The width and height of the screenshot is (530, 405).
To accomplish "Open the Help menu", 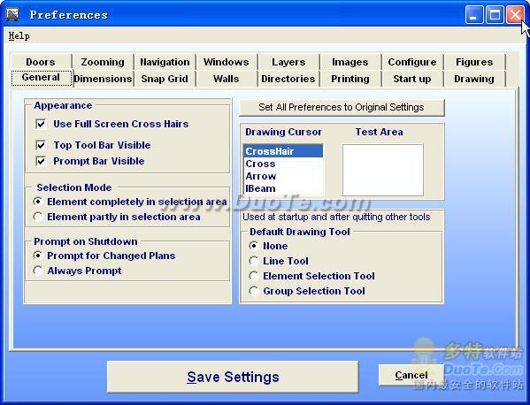I will point(19,35).
